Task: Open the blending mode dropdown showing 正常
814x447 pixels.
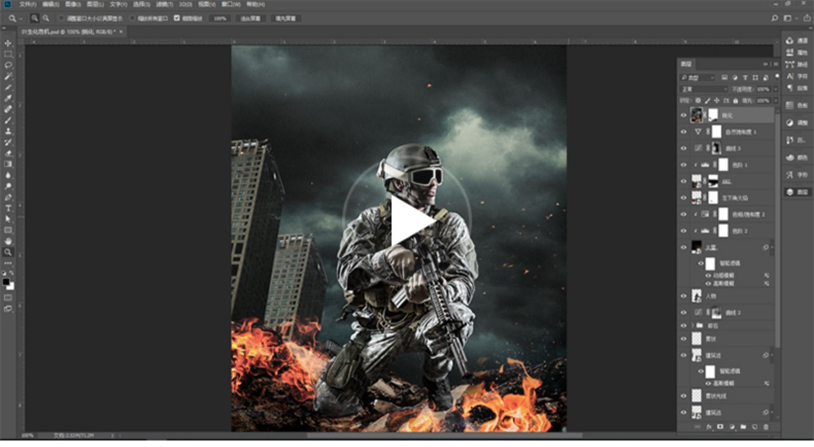Action: (704, 89)
